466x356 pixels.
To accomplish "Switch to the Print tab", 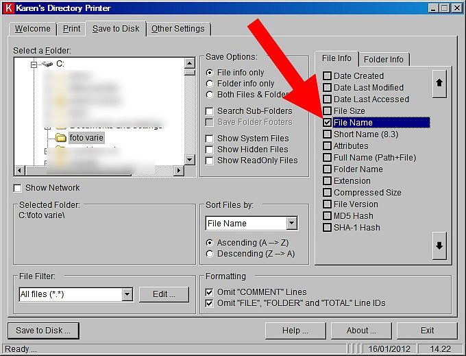I will pyautogui.click(x=71, y=29).
